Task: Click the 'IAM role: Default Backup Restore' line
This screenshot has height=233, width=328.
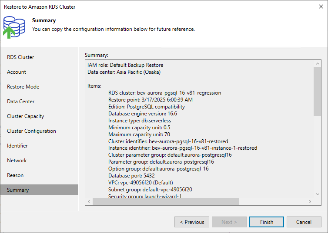Action: pyautogui.click(x=125, y=65)
